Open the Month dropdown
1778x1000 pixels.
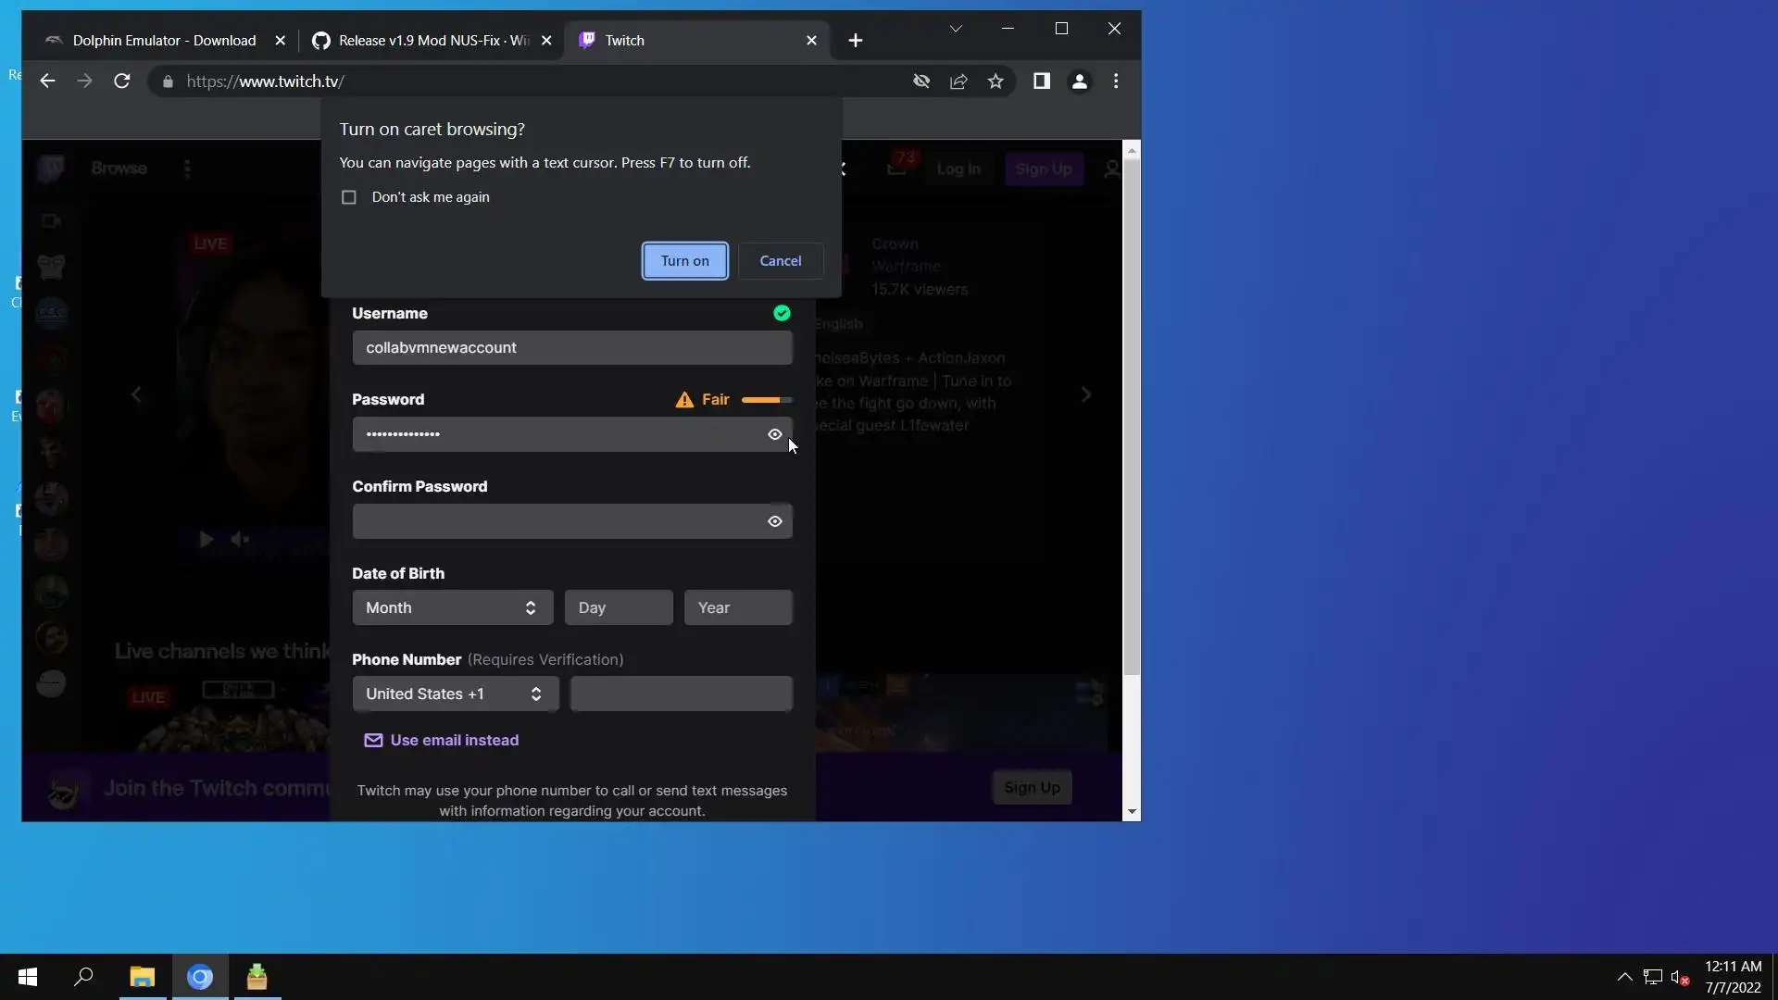click(452, 607)
